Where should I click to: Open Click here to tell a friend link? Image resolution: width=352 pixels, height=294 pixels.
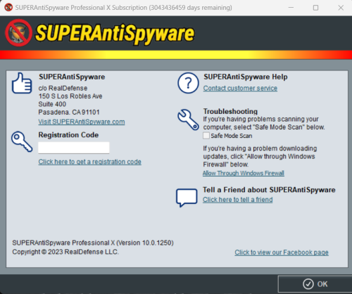[x=238, y=200]
